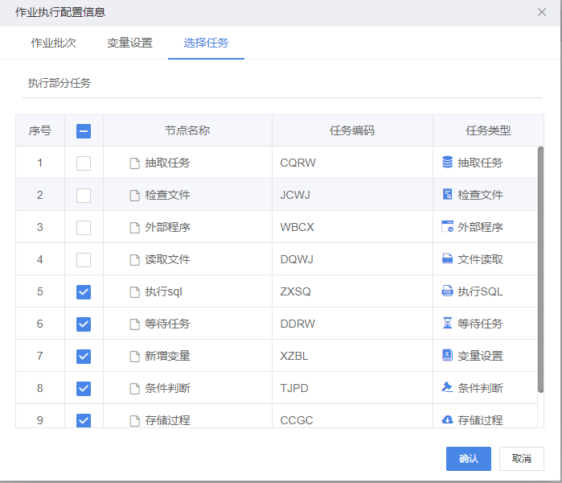Viewport: 562px width, 483px height.
Task: Check the box for row 2 检查文件
Action: point(84,196)
